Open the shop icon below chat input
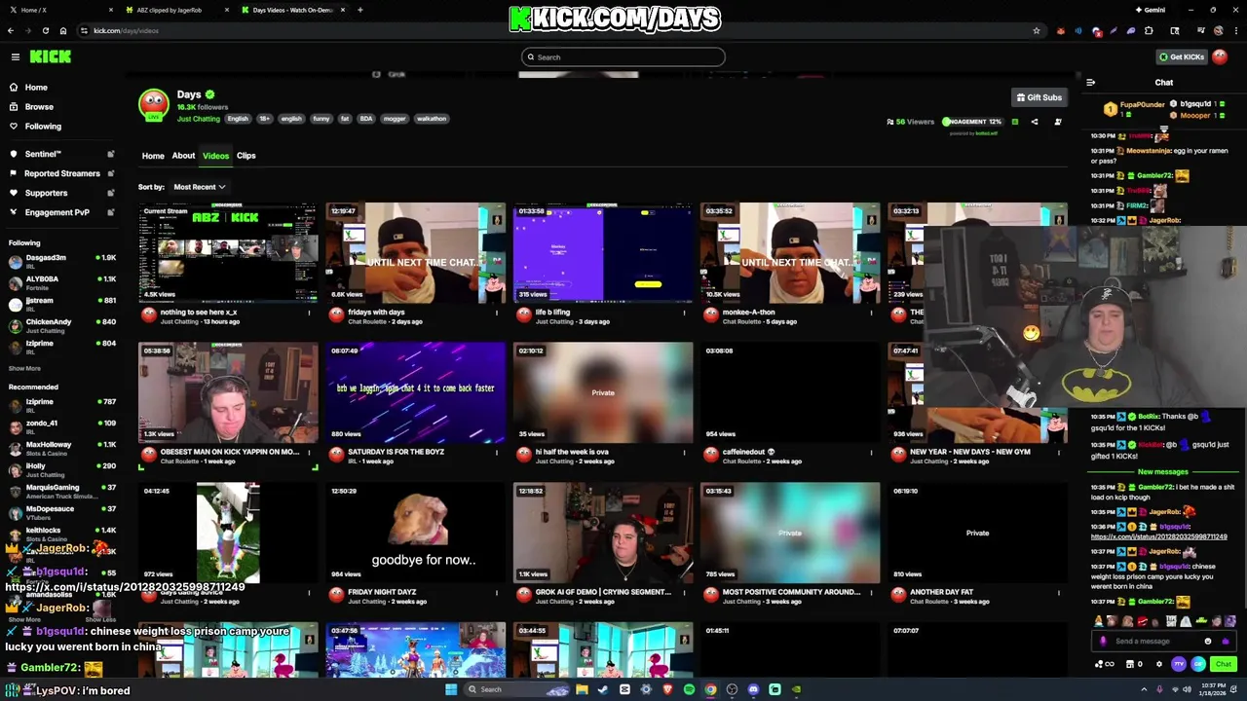 1128,664
